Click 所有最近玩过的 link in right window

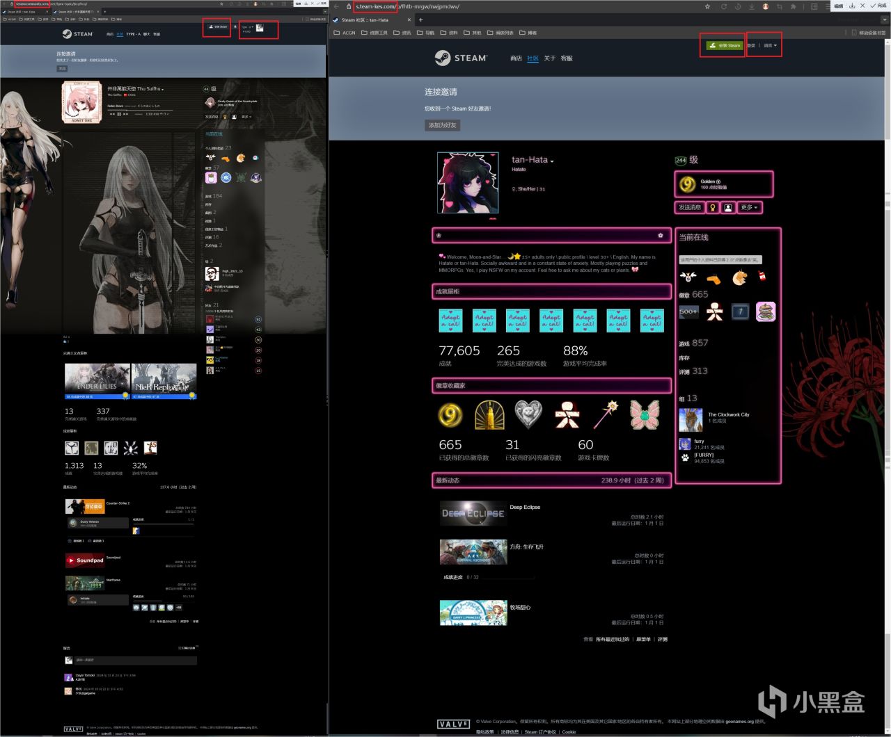point(613,639)
